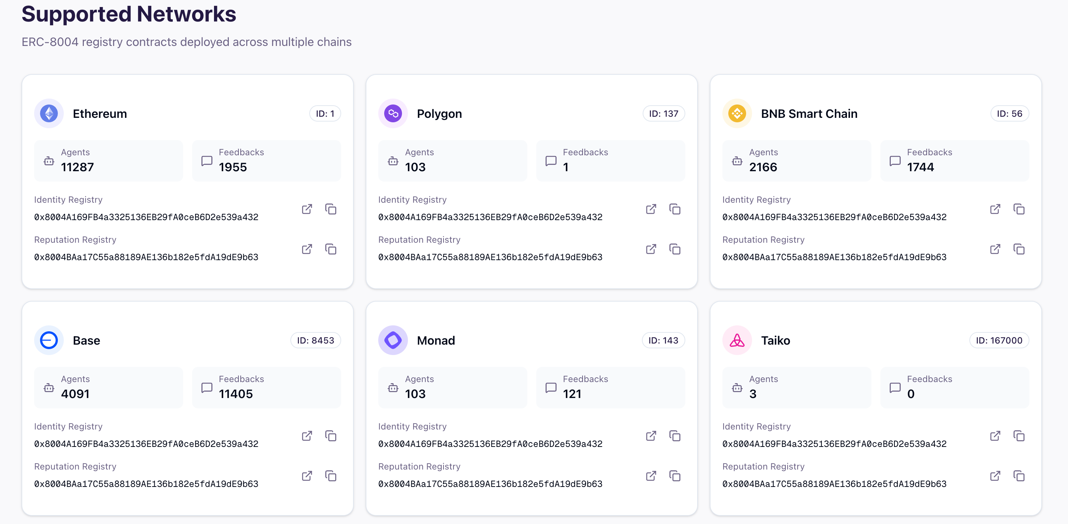Click the BNB Smart Chain card title
The height and width of the screenshot is (524, 1068).
809,113
